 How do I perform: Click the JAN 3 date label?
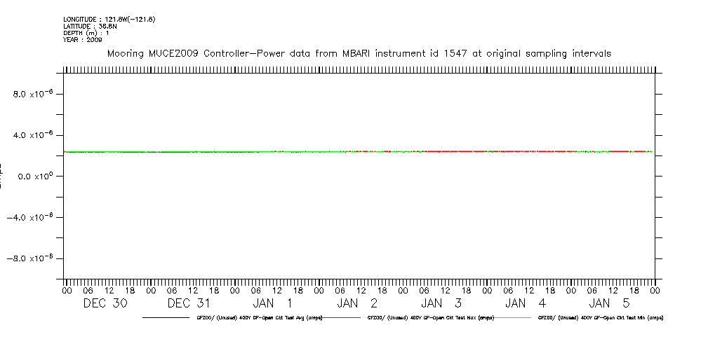pyautogui.click(x=441, y=303)
